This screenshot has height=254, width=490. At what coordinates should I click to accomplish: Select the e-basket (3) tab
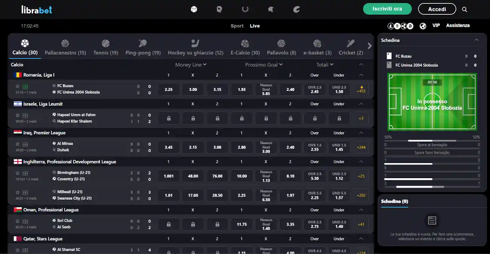pos(317,48)
